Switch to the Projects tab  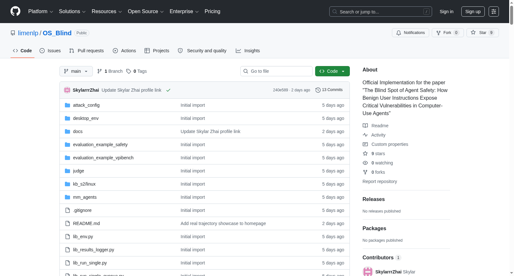157,51
